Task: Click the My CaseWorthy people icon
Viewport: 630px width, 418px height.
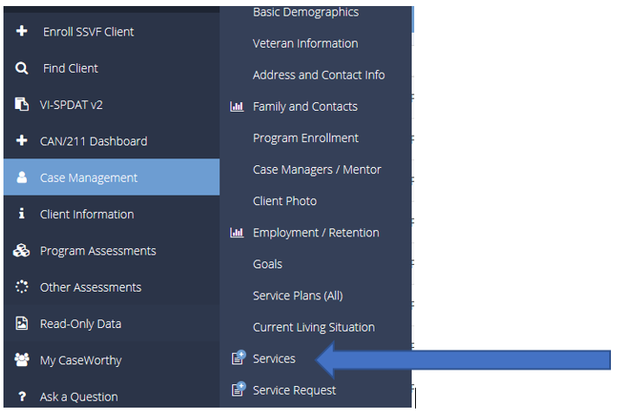Action: [23, 360]
